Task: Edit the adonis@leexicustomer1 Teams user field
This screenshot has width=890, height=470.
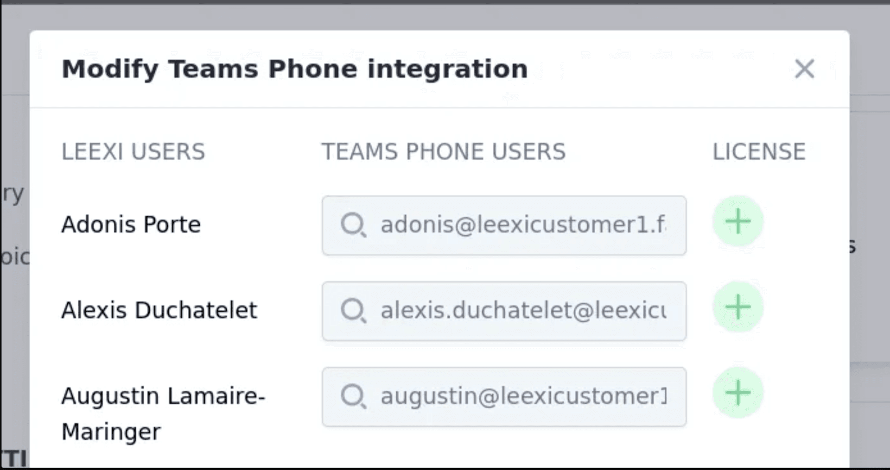Action: [523, 225]
